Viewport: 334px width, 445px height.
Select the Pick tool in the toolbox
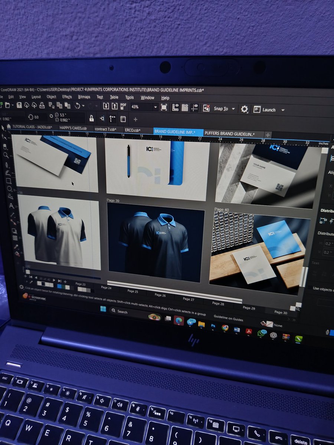3,128
